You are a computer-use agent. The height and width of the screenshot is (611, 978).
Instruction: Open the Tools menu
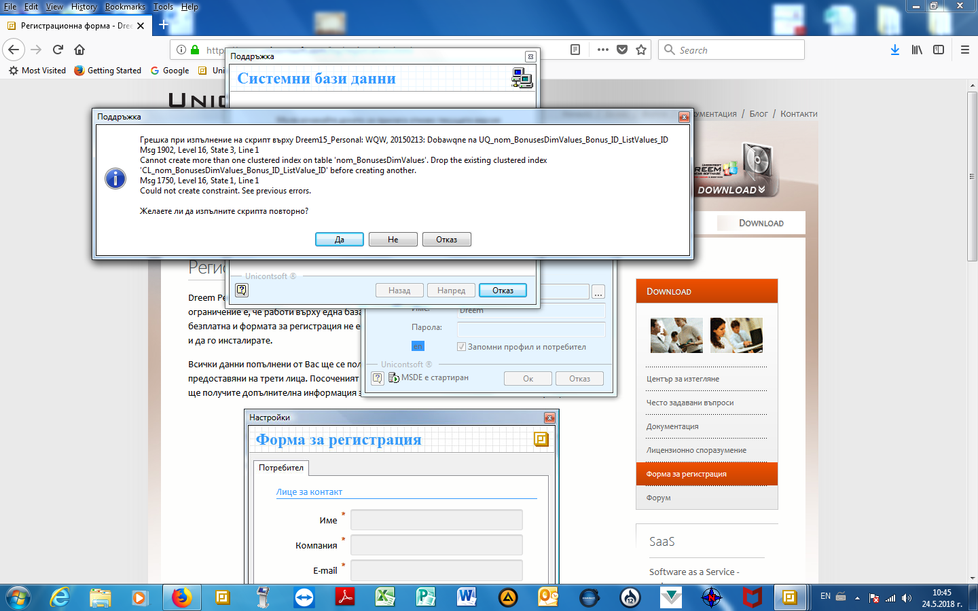(163, 7)
